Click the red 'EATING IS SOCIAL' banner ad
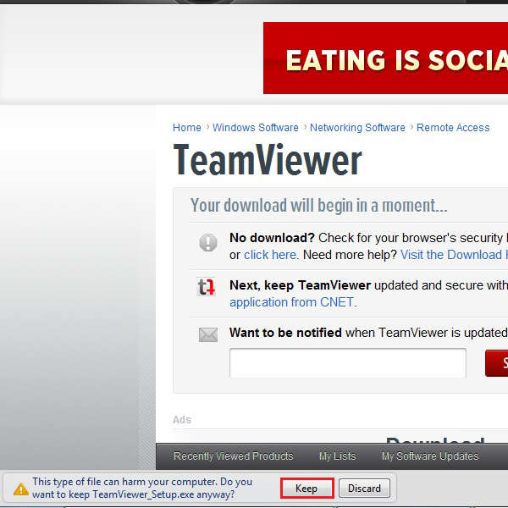The height and width of the screenshot is (508, 508). coord(385,58)
